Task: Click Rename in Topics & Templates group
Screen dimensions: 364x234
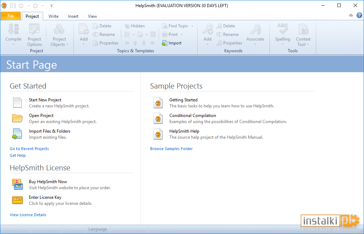Action: 104,34
